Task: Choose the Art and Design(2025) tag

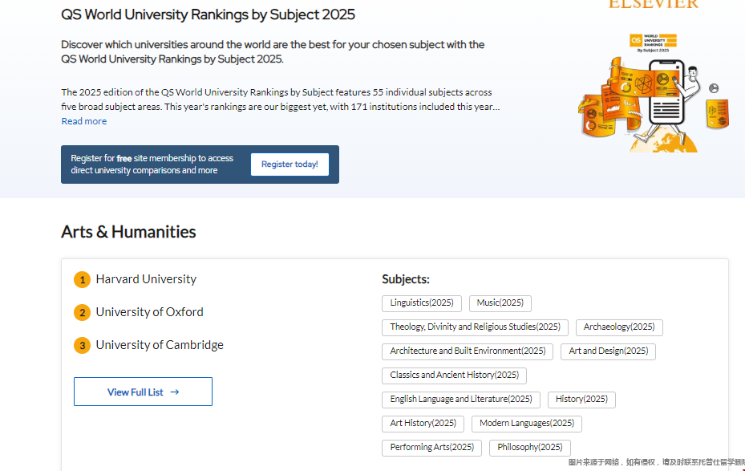Action: [608, 351]
